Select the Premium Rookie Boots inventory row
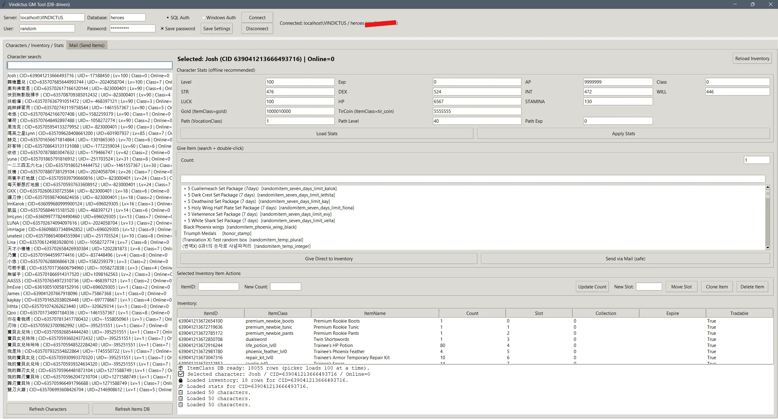Viewport: 778px width, 419px height. [475, 321]
